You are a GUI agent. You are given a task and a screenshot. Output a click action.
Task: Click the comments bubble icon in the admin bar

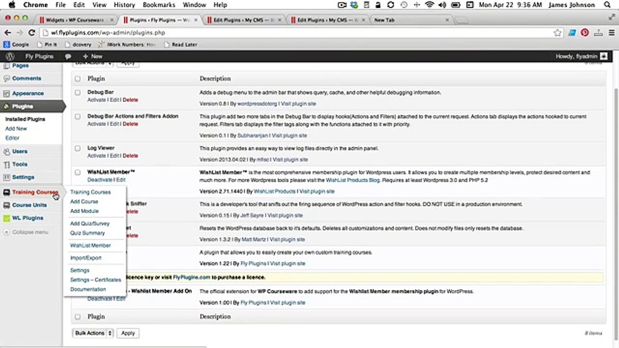click(x=68, y=57)
